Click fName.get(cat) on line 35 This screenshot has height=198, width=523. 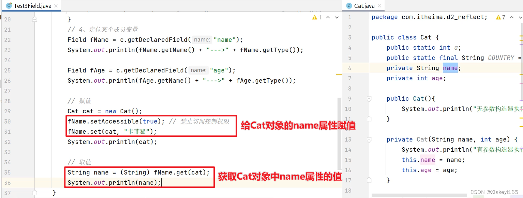180,172
